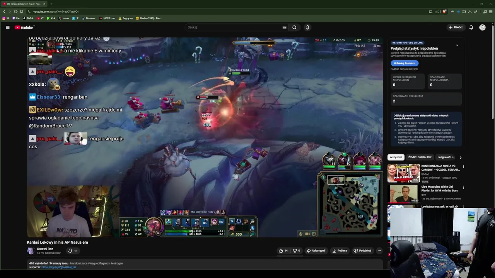Click the #randombruce hashtag
Image resolution: width=495 pixels, height=278 pixels.
79,263
